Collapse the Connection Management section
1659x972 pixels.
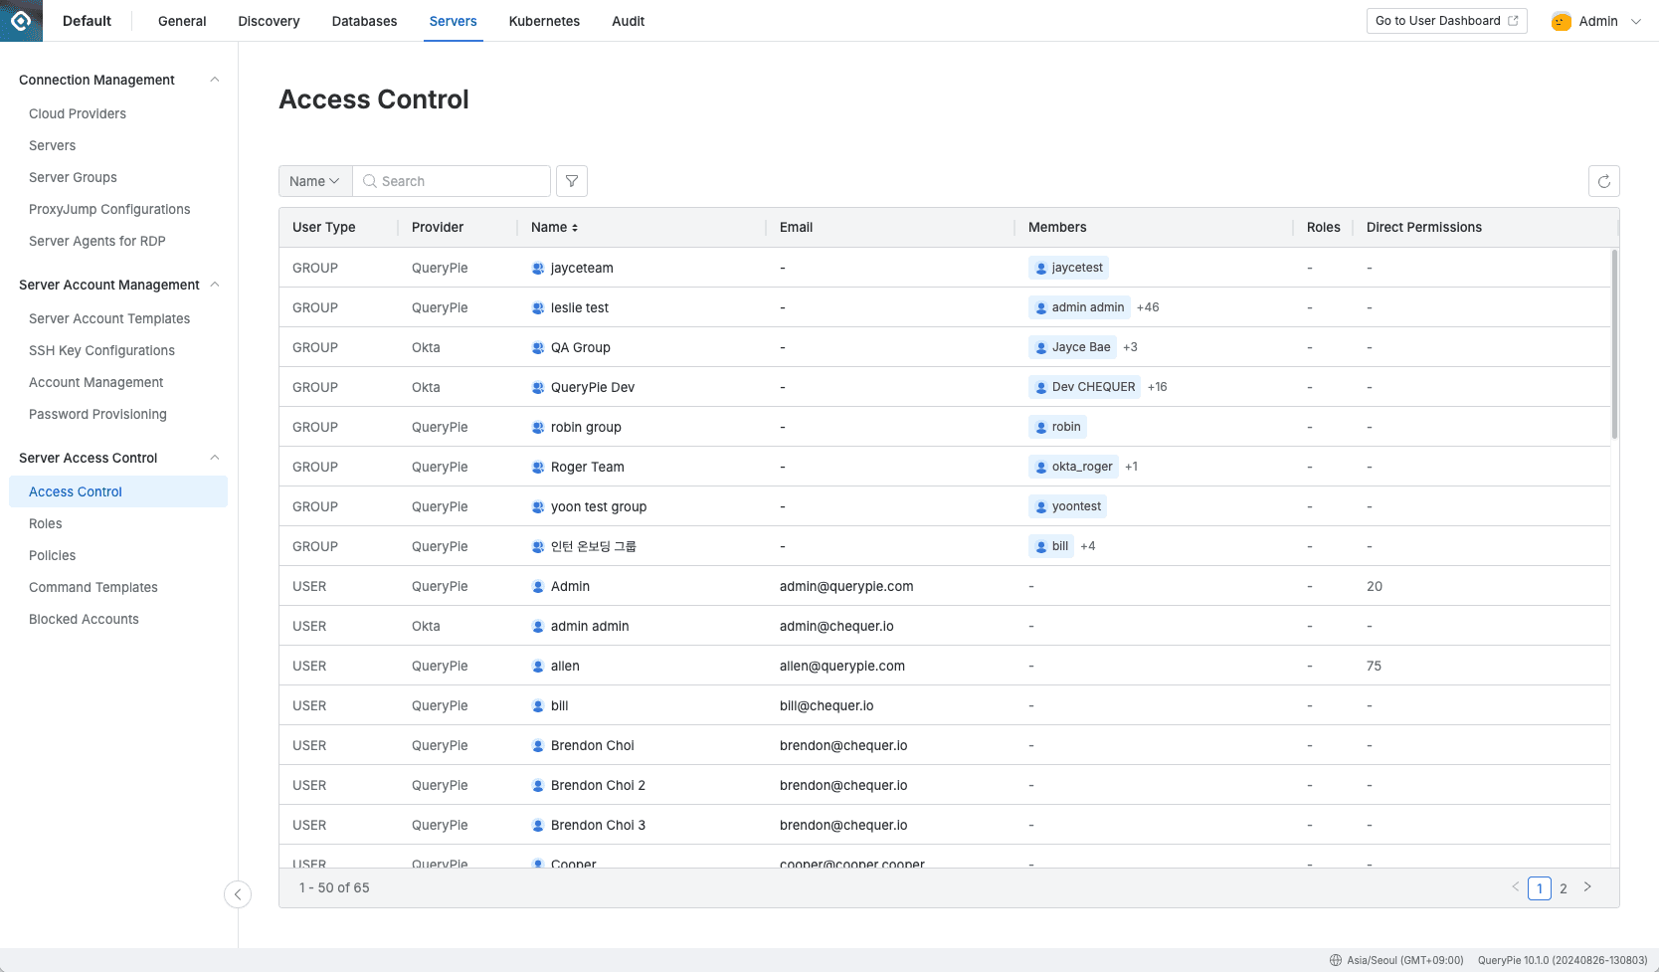click(215, 80)
